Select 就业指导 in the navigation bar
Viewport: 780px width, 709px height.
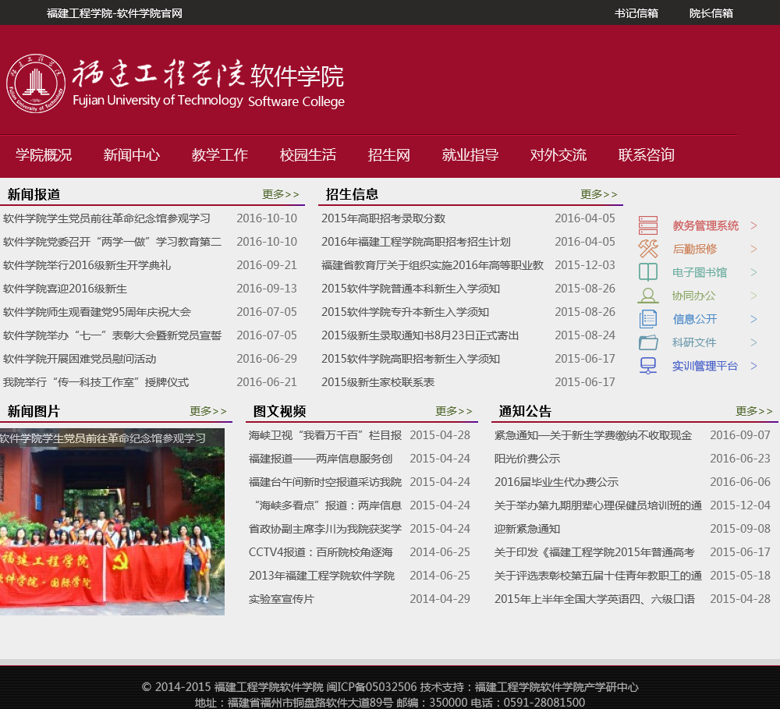[470, 154]
